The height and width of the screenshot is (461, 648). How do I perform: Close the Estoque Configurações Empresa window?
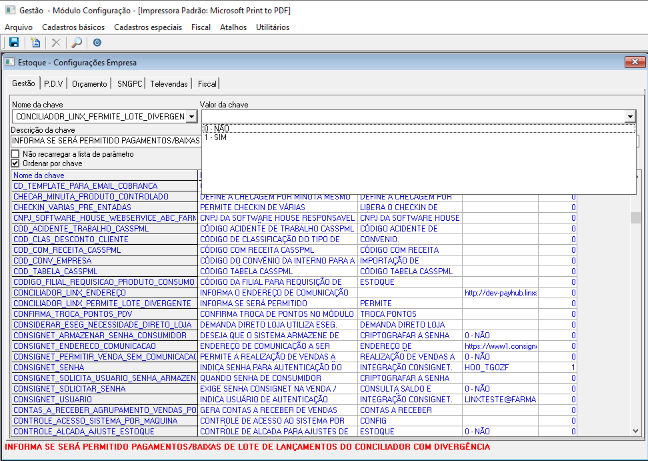point(634,62)
